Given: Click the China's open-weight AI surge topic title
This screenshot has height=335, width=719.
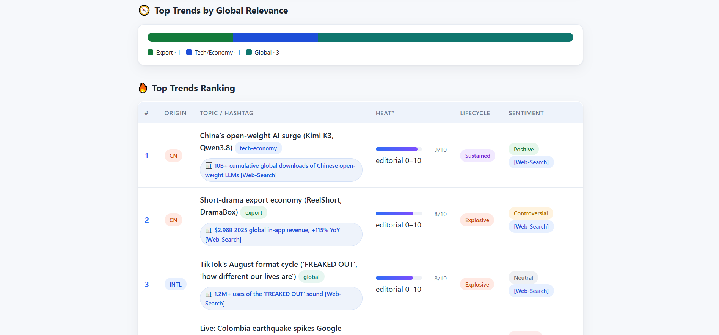Looking at the screenshot, I should tap(267, 142).
